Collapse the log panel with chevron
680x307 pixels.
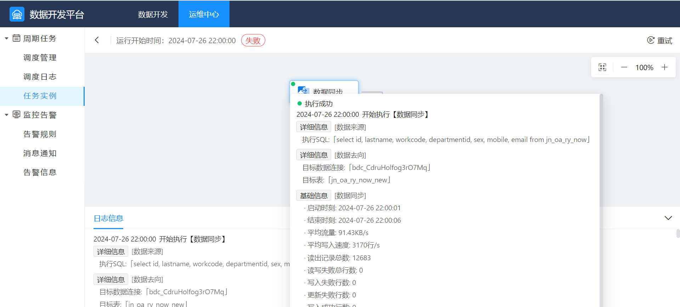point(668,218)
